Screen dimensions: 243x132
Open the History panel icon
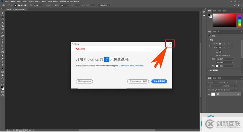click(204, 12)
